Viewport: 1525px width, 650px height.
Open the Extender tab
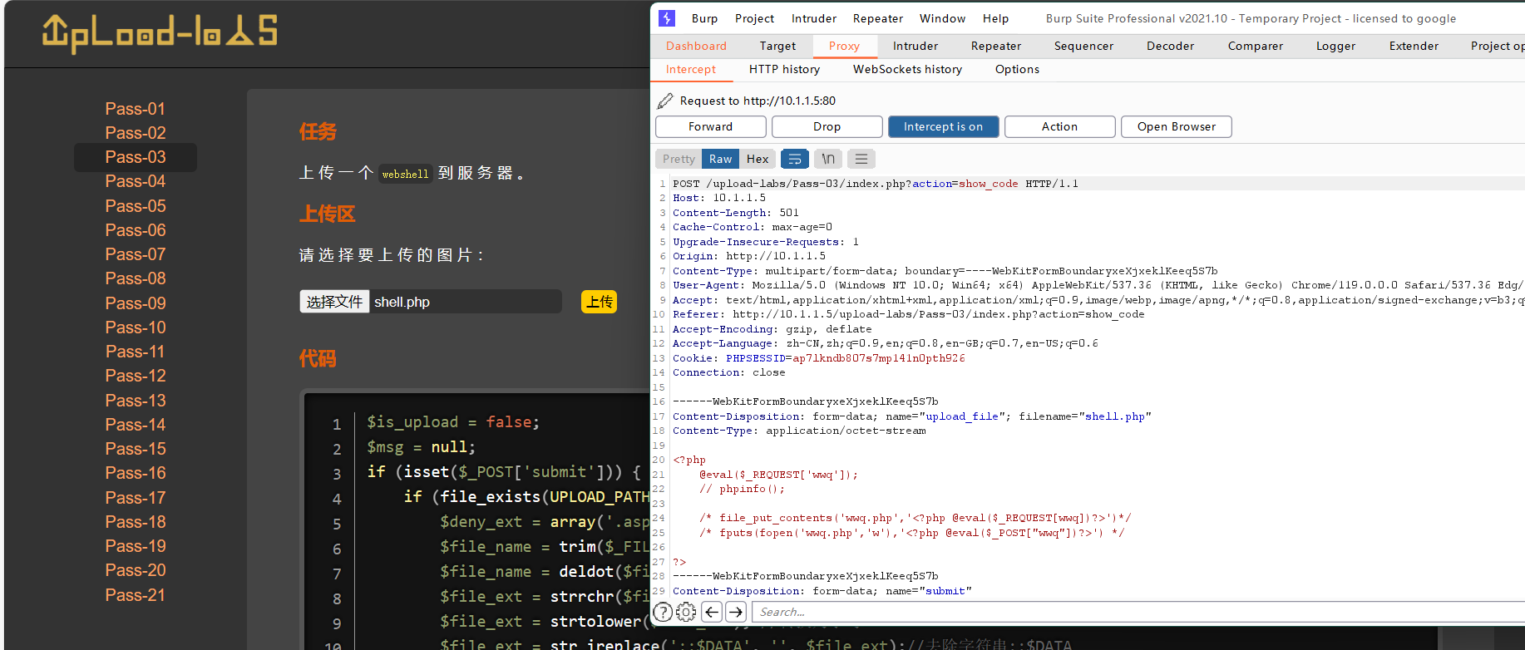(1414, 46)
